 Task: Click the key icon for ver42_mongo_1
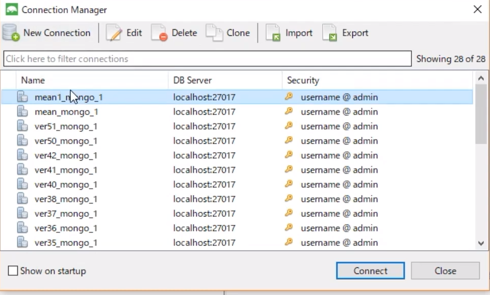coord(289,155)
